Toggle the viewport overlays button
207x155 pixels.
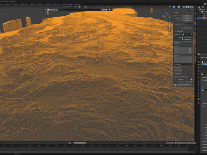pyautogui.click(x=179, y=7)
